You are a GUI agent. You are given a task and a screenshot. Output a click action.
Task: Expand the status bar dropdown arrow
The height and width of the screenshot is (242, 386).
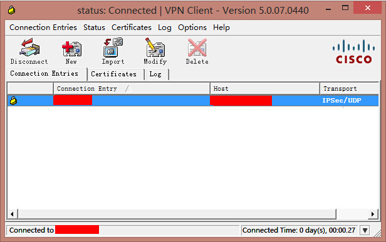click(365, 230)
